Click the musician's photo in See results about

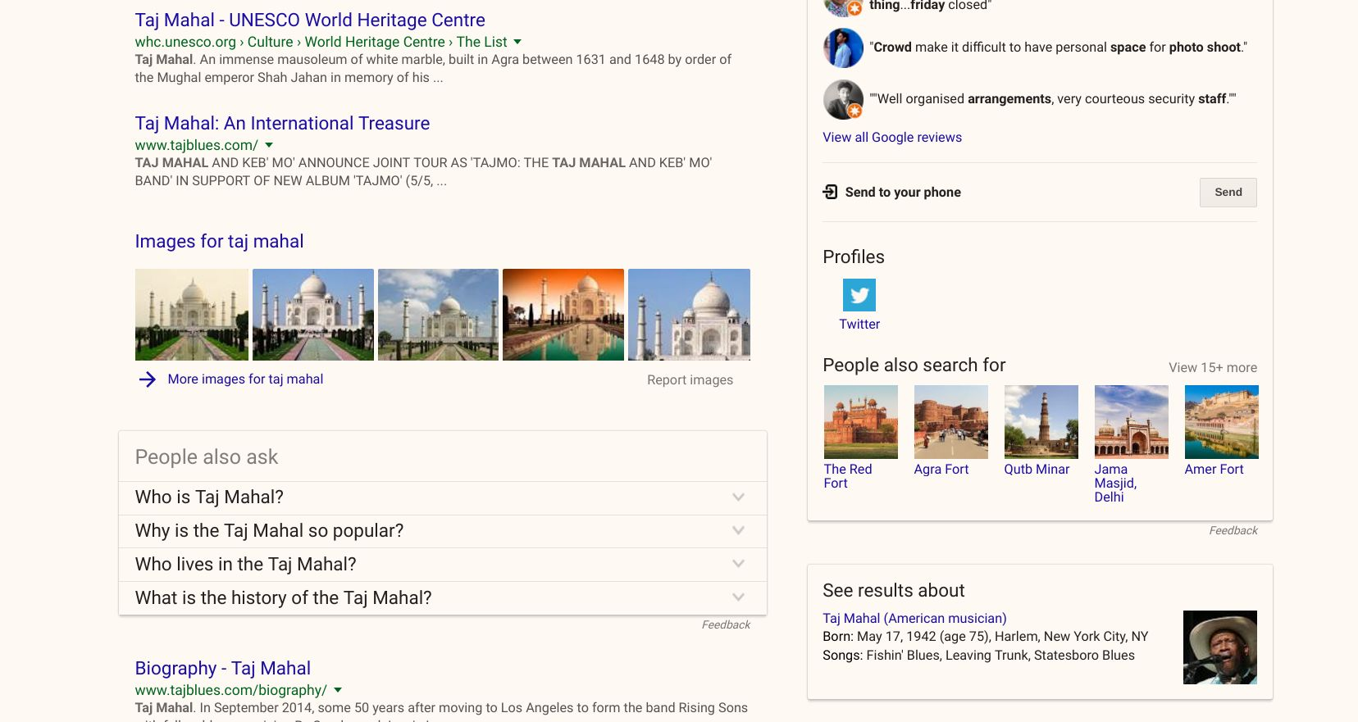(x=1219, y=647)
